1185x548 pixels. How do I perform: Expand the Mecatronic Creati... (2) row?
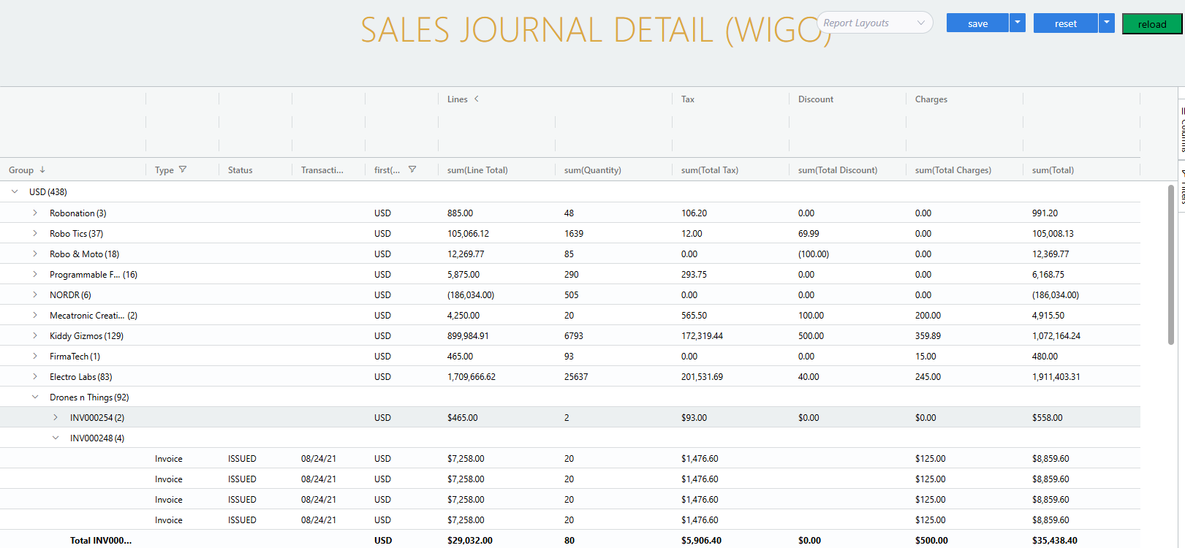coord(35,315)
